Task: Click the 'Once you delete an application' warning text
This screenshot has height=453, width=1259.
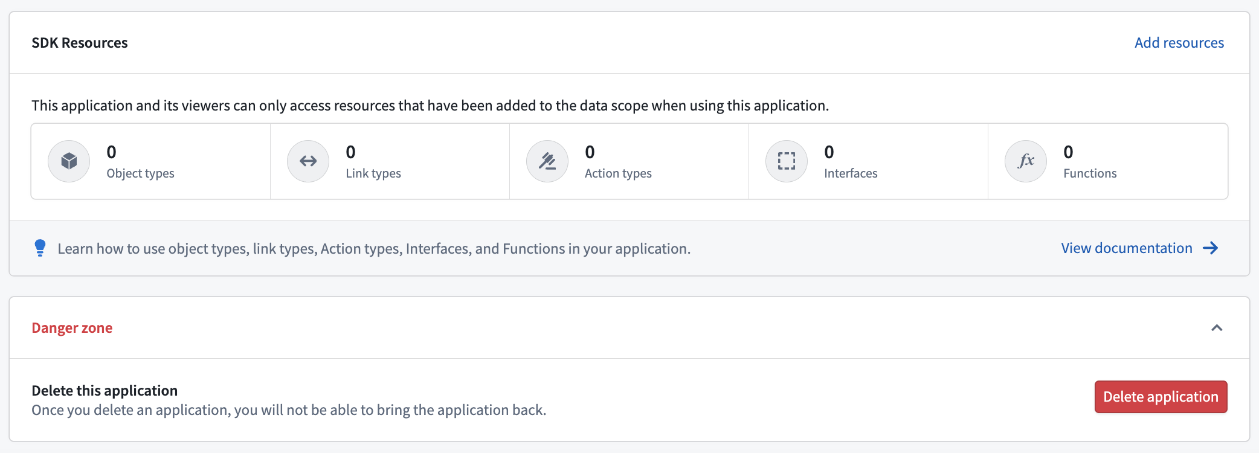Action: [x=289, y=410]
